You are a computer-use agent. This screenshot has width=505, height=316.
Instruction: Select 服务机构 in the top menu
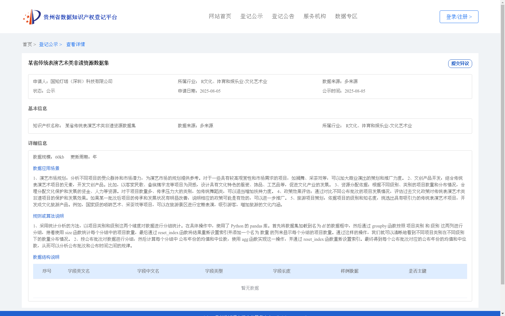pos(315,16)
